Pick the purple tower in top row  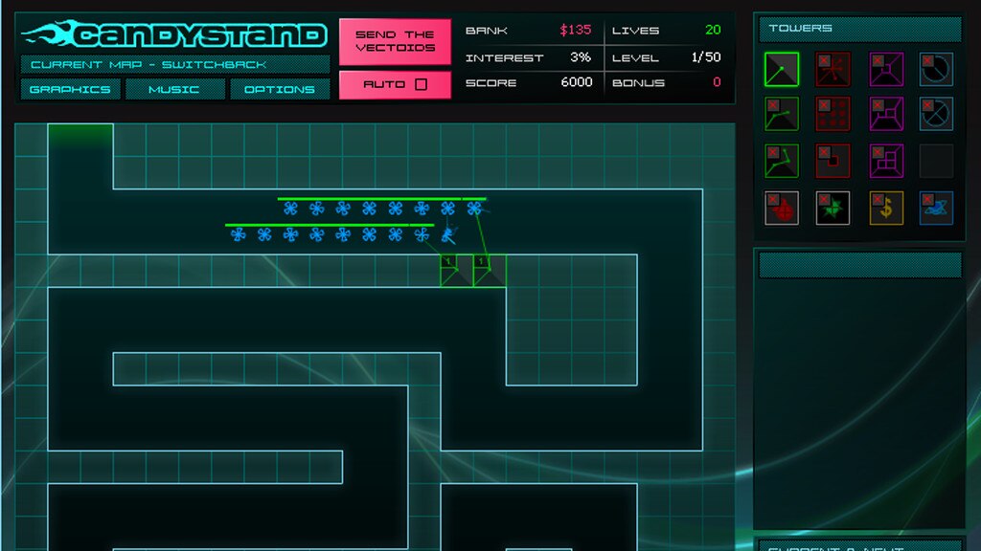point(886,69)
